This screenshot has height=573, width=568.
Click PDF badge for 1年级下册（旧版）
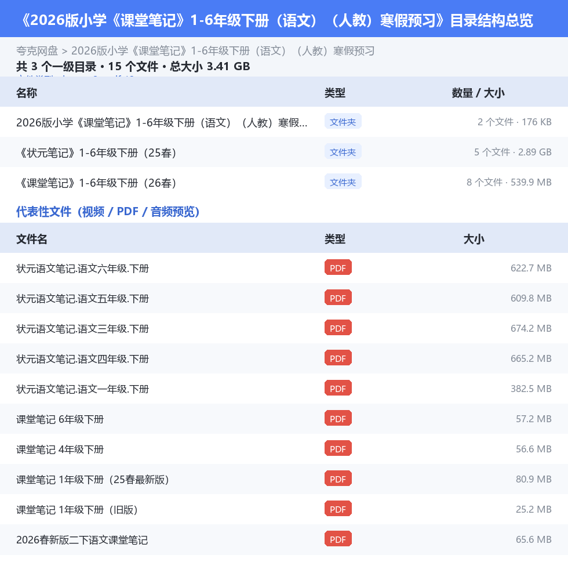click(338, 509)
